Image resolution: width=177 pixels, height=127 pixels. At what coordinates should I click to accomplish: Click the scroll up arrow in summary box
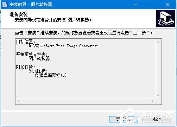click(158, 42)
